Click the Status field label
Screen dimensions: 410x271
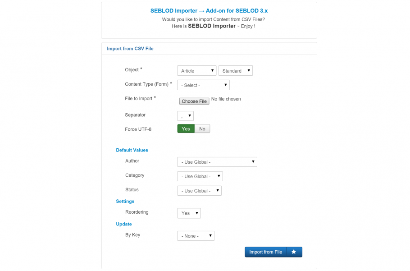coord(132,190)
